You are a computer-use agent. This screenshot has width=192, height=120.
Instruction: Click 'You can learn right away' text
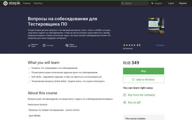(x=138, y=88)
